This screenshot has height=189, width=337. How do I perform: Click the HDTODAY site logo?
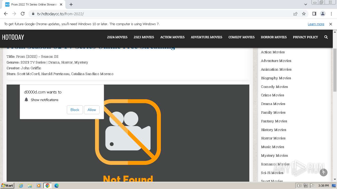point(13,37)
